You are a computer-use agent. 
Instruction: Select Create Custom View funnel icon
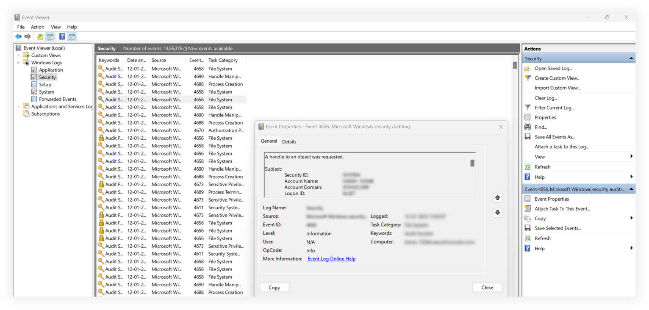click(x=527, y=78)
